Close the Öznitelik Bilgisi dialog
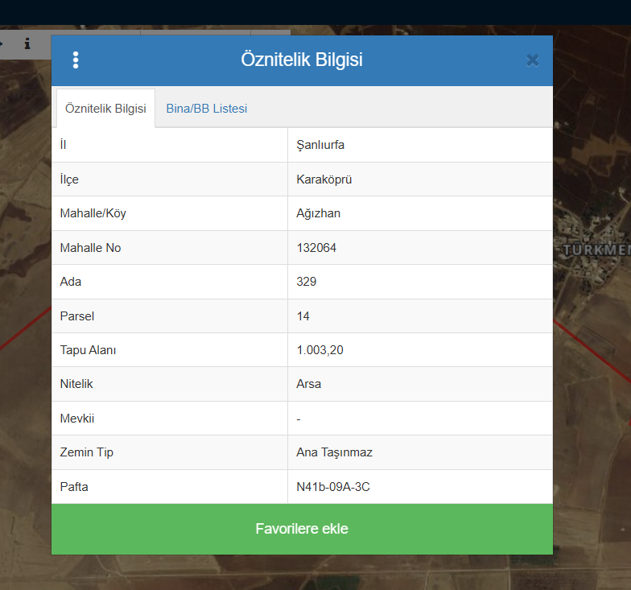The height and width of the screenshot is (590, 631). coord(532,60)
